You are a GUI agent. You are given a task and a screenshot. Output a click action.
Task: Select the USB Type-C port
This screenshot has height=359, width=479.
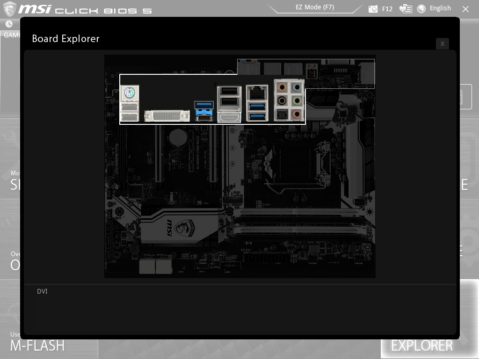click(x=204, y=117)
